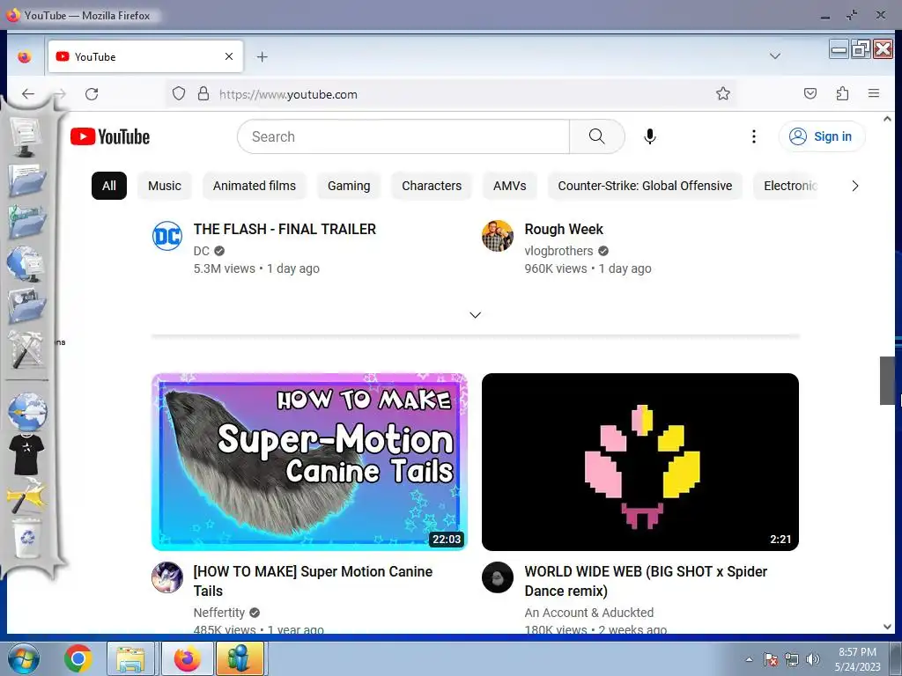This screenshot has height=676, width=902.
Task: Open Neffertity channel avatar
Action: tap(167, 577)
